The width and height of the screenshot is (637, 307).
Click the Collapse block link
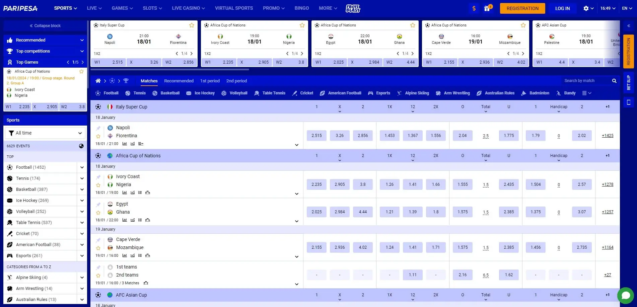pos(45,25)
